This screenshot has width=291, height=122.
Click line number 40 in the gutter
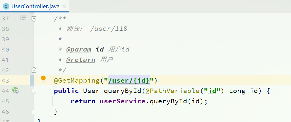[5, 49]
